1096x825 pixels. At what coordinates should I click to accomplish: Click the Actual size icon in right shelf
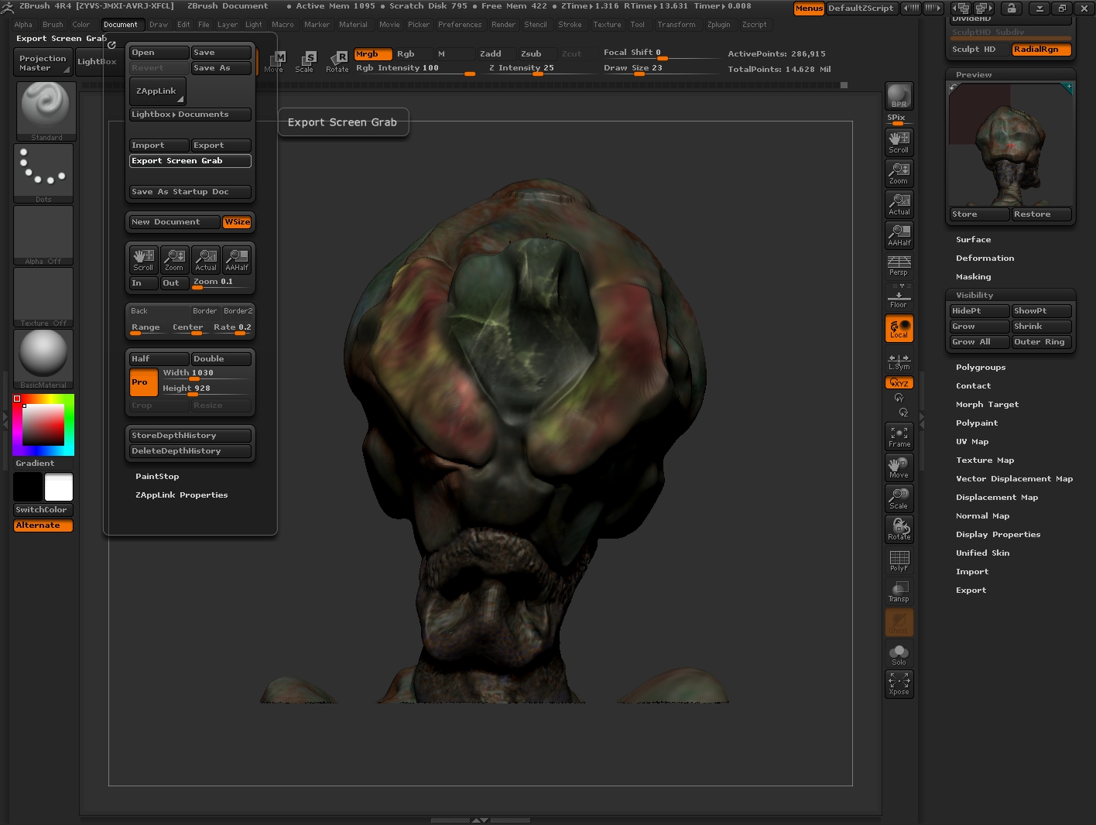tap(899, 204)
